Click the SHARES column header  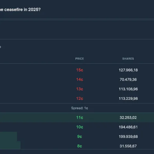pyautogui.click(x=128, y=59)
